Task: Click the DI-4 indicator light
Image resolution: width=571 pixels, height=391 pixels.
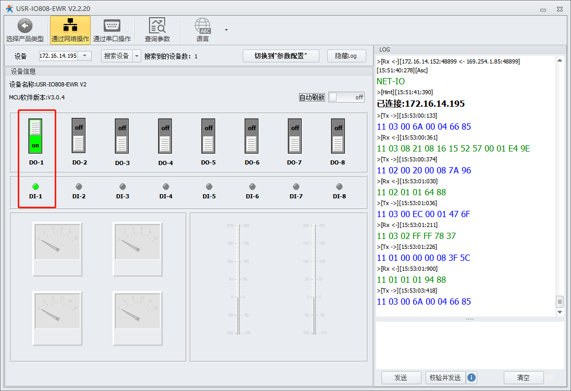Action: (x=166, y=187)
